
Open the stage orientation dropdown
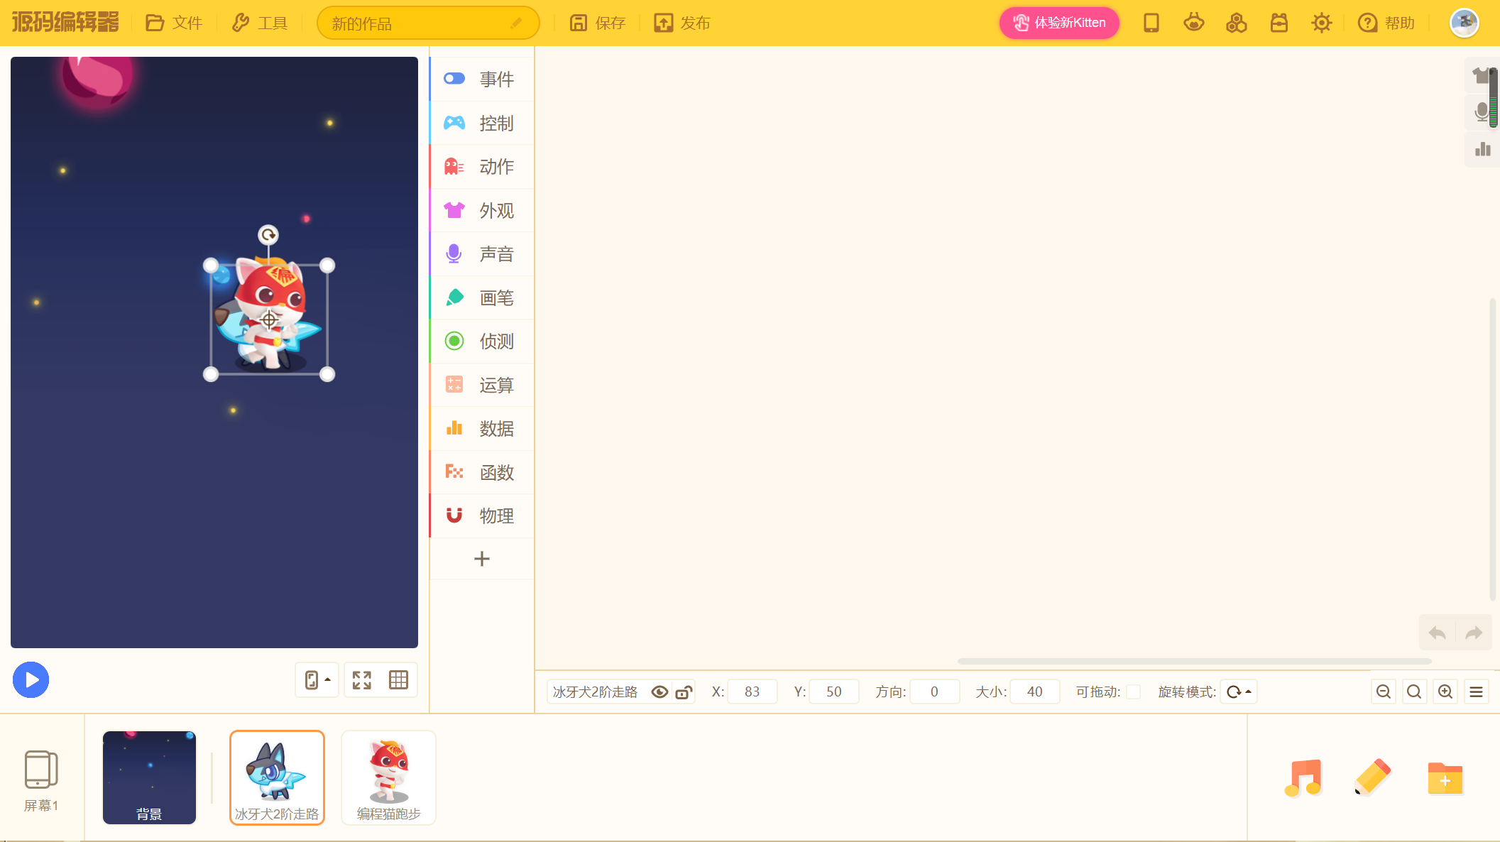coord(317,679)
